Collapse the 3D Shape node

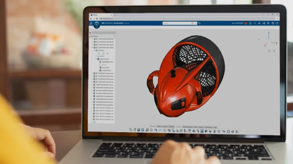94,50
